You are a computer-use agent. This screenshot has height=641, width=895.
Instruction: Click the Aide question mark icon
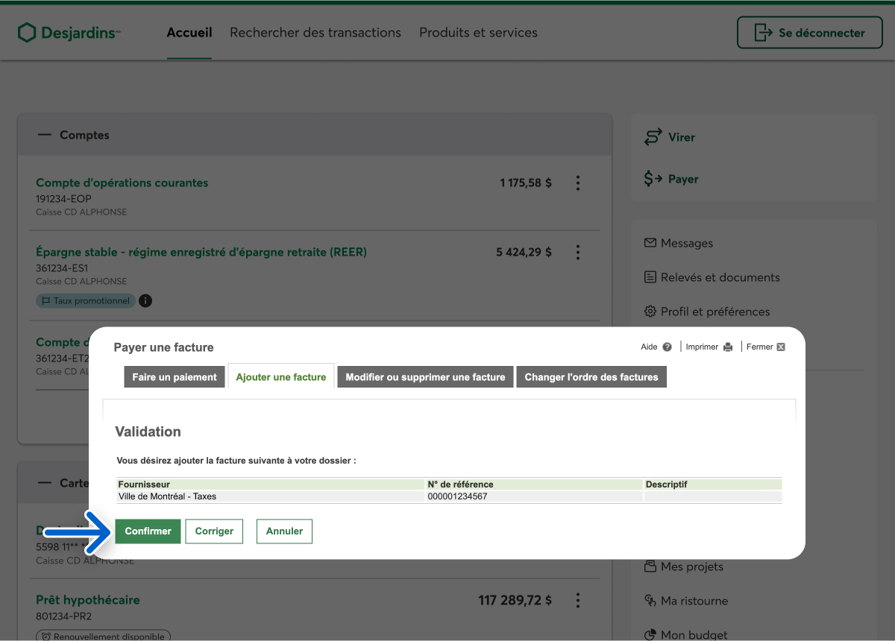coord(667,347)
